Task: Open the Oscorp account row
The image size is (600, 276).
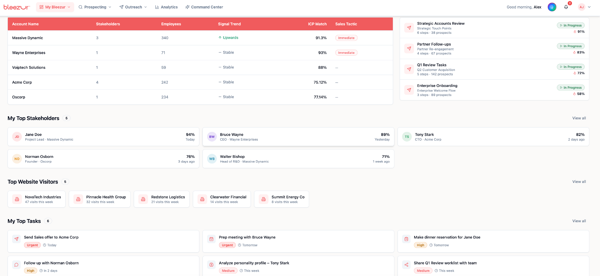Action: (200, 97)
